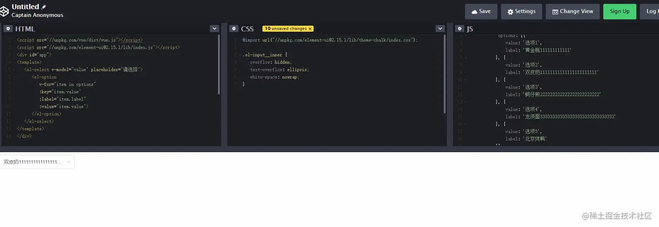This screenshot has height=227, width=659.
Task: Click the HTML editor vertical scrollbar
Action: [219, 64]
